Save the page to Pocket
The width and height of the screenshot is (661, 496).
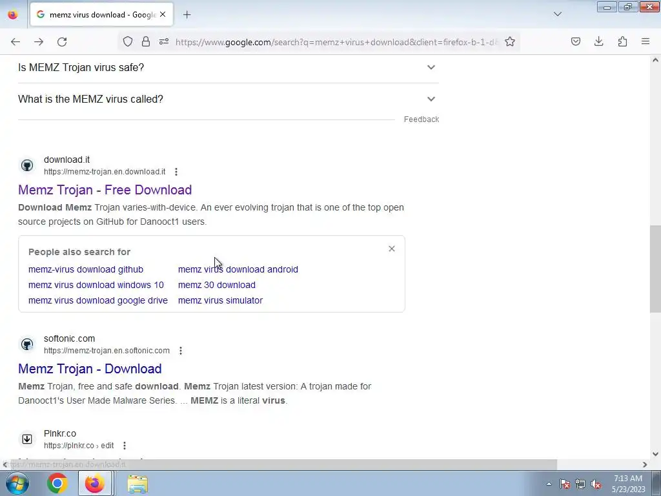coord(576,41)
